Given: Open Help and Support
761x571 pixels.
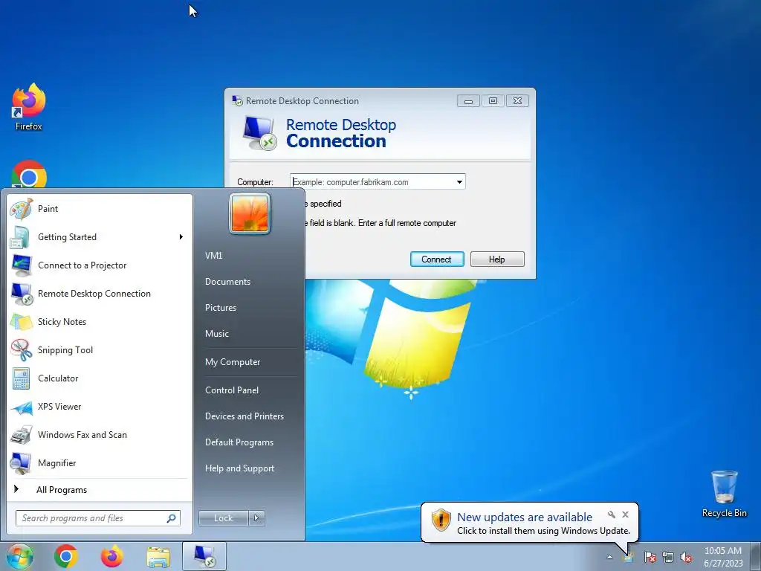Looking at the screenshot, I should 240,468.
